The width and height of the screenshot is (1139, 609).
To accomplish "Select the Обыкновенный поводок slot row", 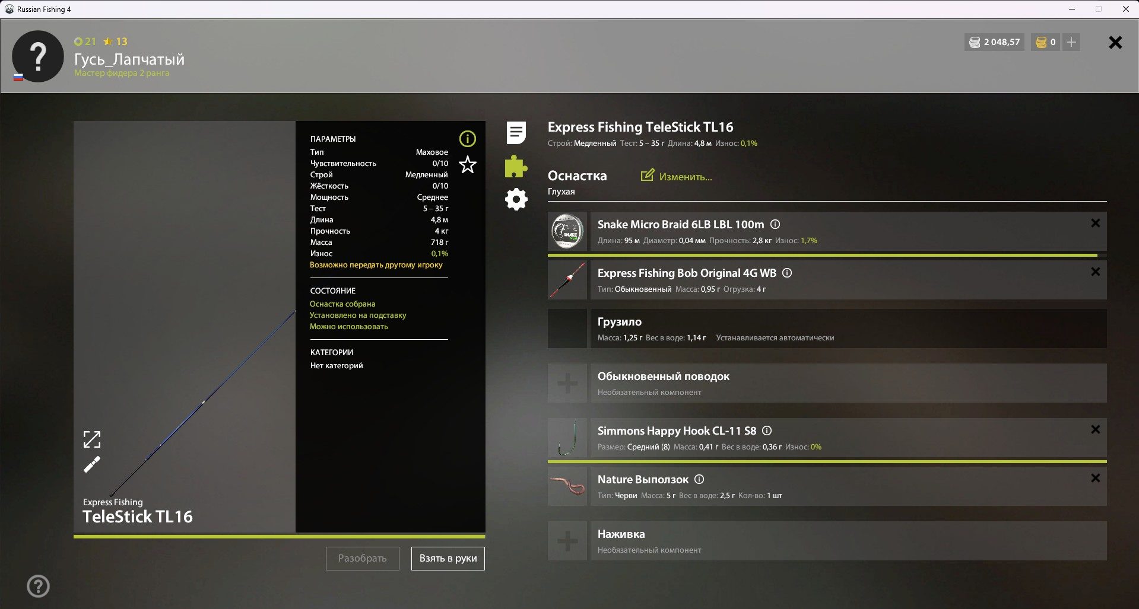I will [848, 383].
